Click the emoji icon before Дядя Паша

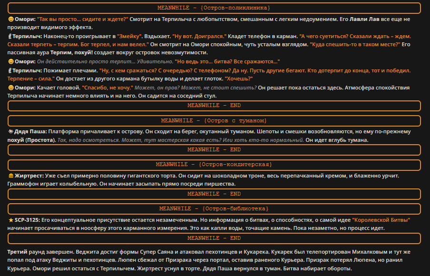point(10,132)
